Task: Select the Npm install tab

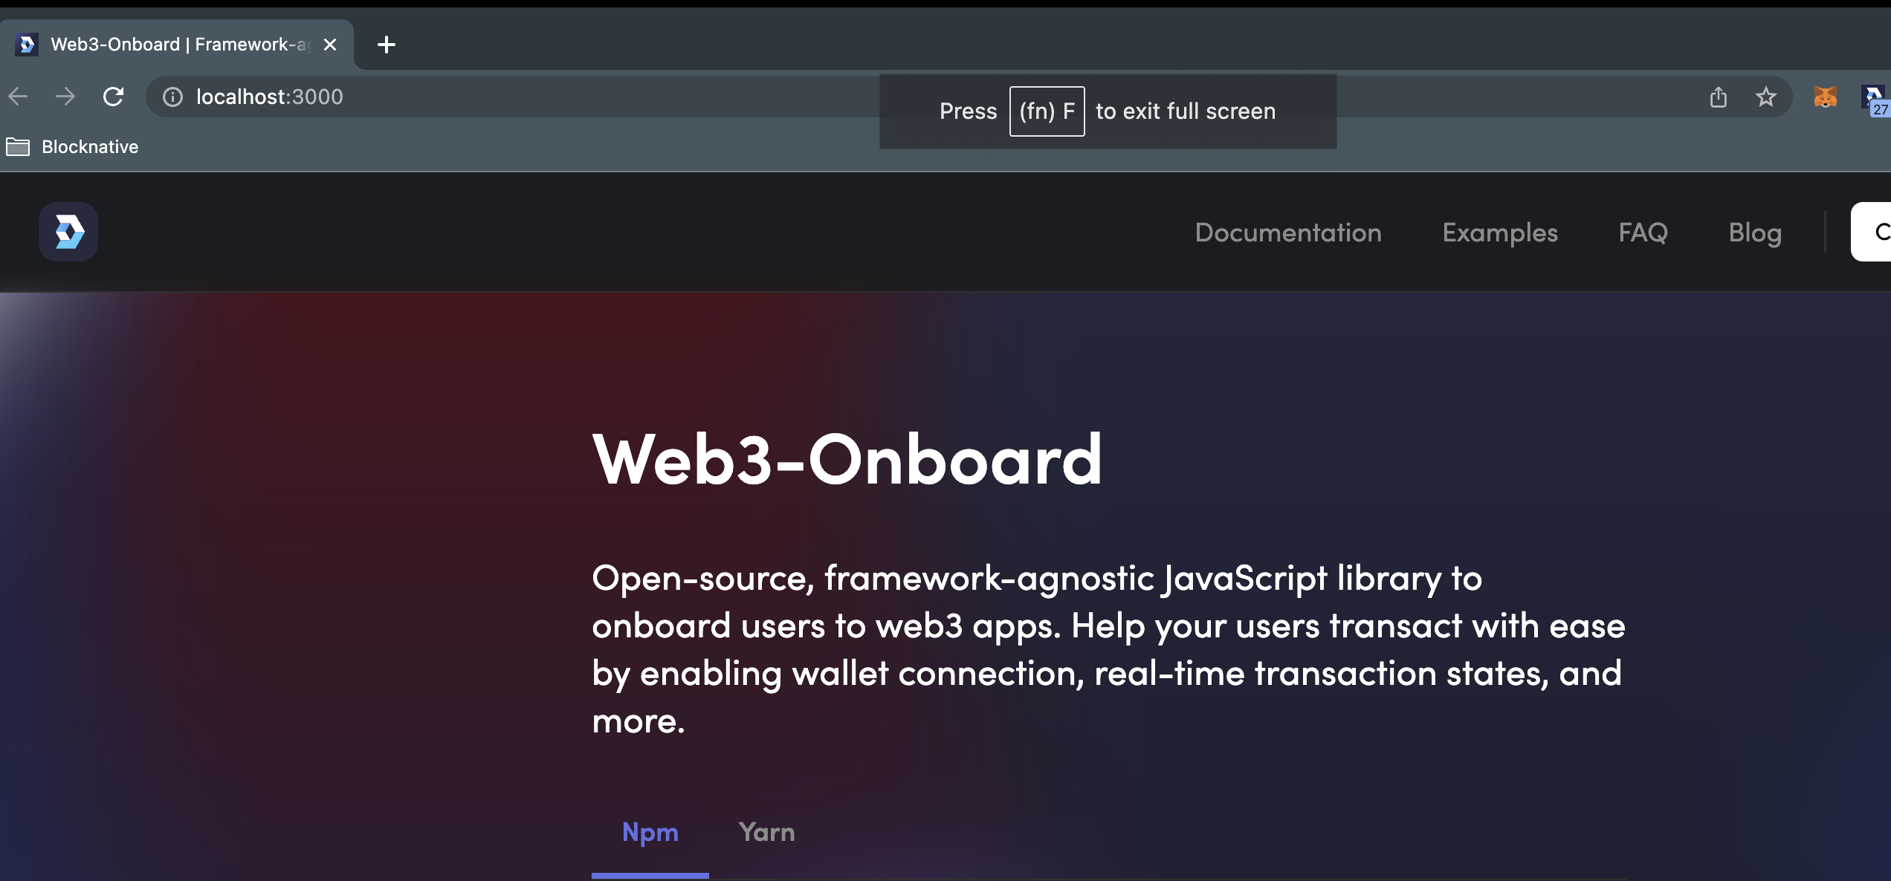Action: pyautogui.click(x=650, y=832)
